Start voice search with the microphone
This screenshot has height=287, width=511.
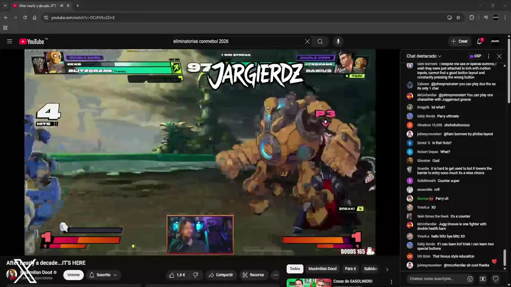338,41
